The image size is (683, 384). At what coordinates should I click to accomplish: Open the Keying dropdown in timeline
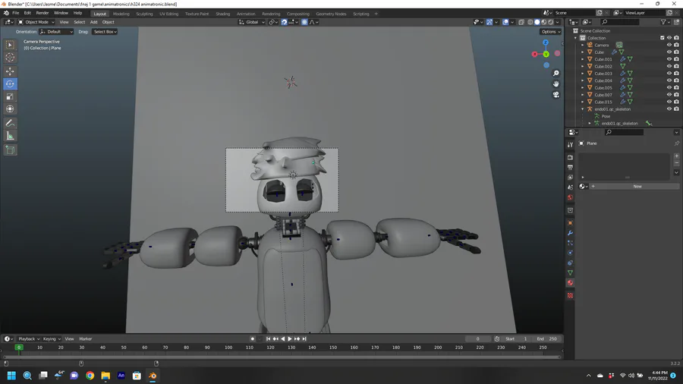tap(52, 338)
